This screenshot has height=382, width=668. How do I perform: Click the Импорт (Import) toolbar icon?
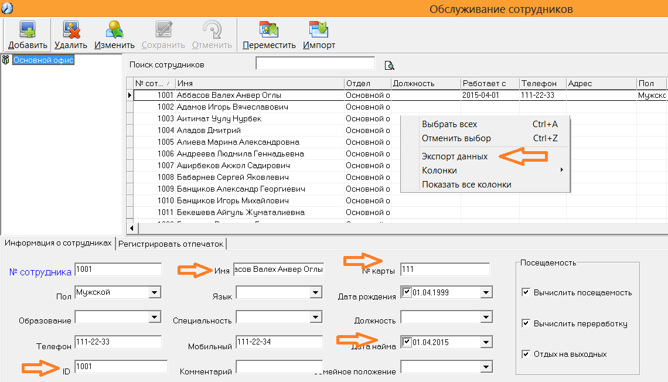tap(319, 29)
